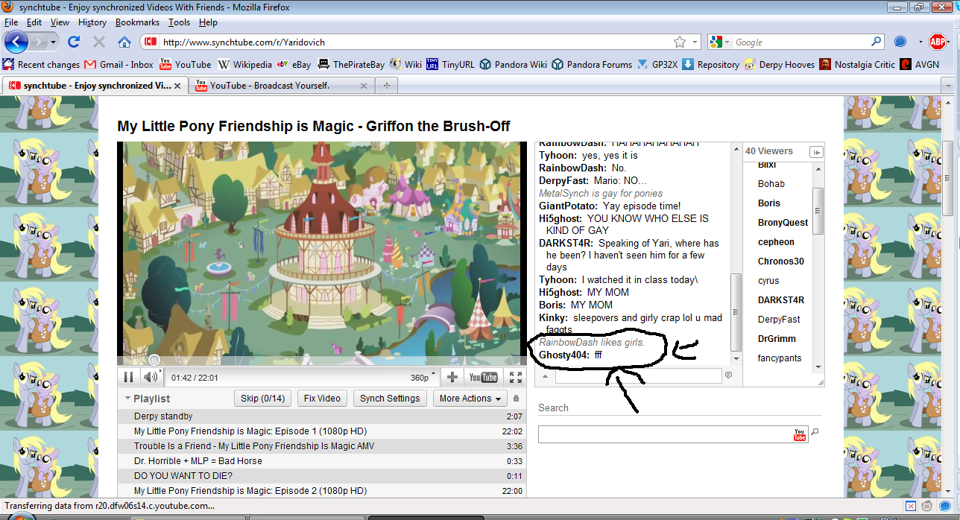Stop loading the page

point(98,42)
